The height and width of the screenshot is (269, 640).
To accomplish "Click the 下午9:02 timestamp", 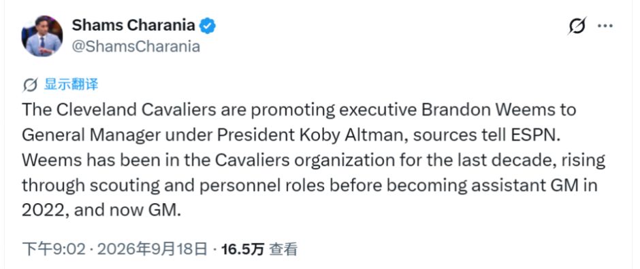I will click(54, 249).
